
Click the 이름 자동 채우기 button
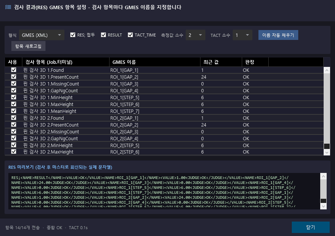click(278, 35)
